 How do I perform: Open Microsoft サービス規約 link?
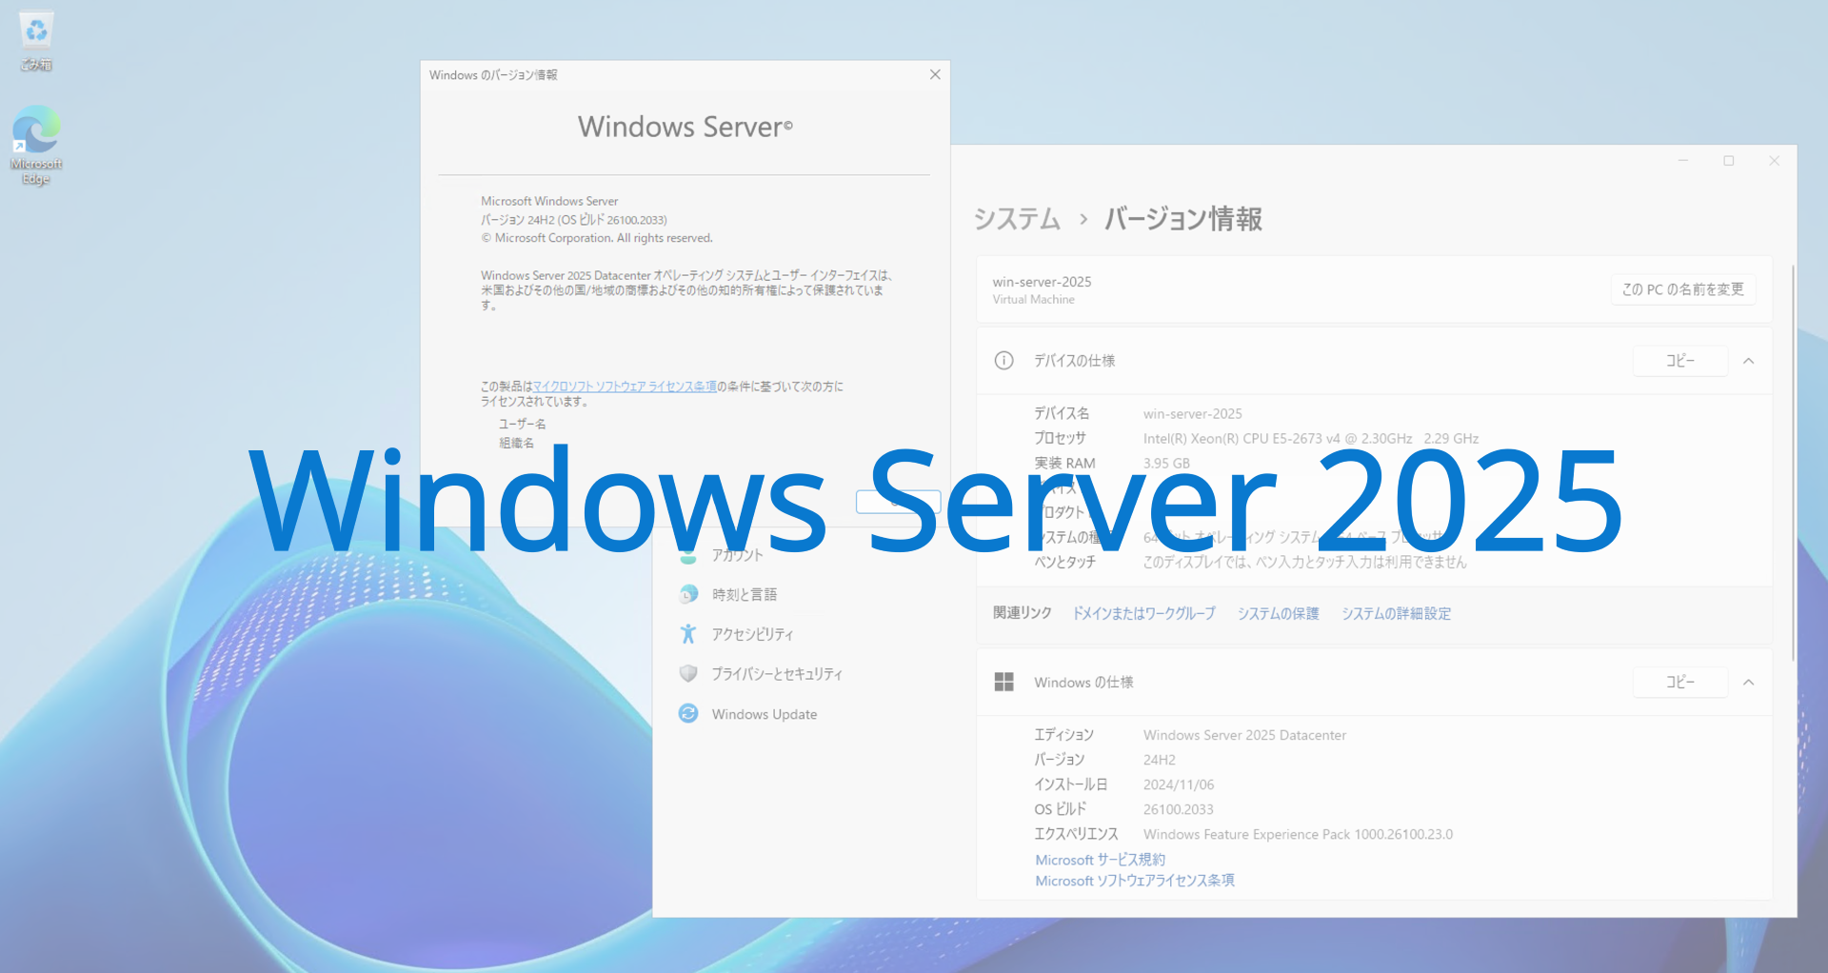(1101, 860)
